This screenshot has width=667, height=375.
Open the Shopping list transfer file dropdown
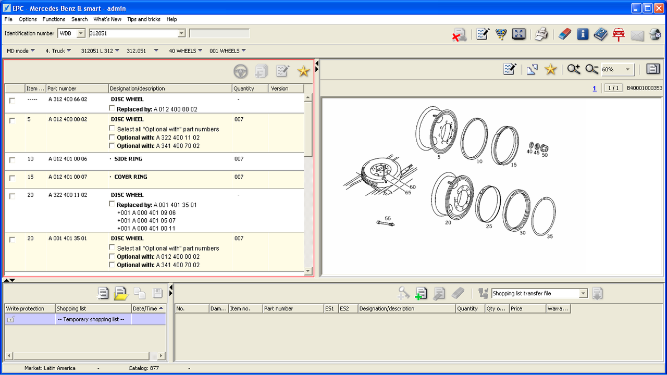click(583, 293)
